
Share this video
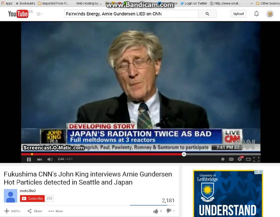pyautogui.click(x=35, y=211)
